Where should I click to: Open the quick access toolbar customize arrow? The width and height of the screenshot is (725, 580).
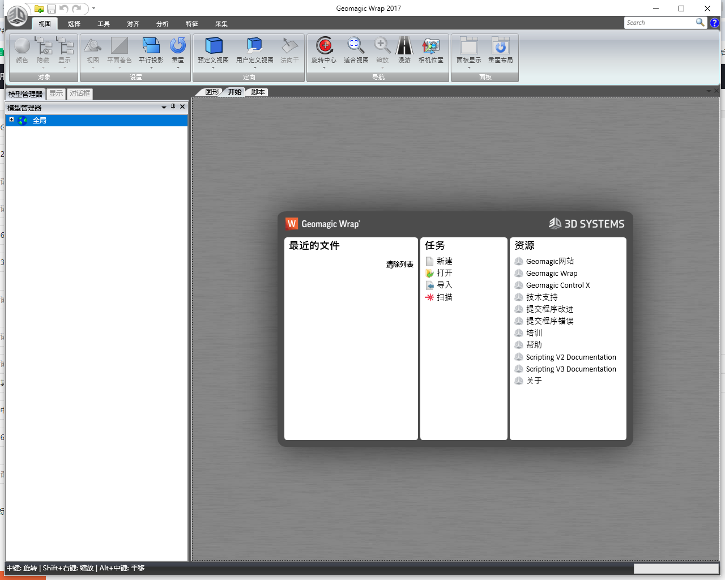pyautogui.click(x=93, y=8)
